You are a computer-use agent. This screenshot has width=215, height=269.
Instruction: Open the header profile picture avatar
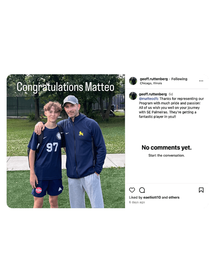tap(133, 81)
